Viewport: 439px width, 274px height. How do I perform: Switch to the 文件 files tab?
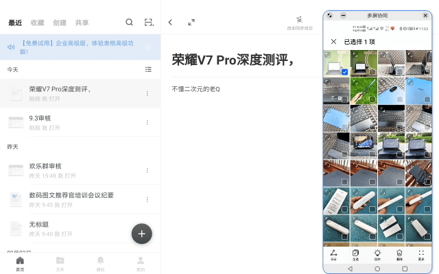coord(60,264)
